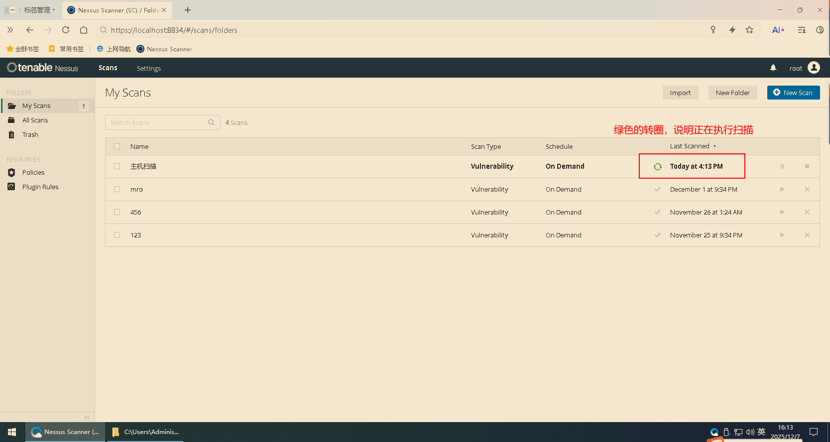Switch to the Scans tab
The image size is (830, 442).
(108, 68)
